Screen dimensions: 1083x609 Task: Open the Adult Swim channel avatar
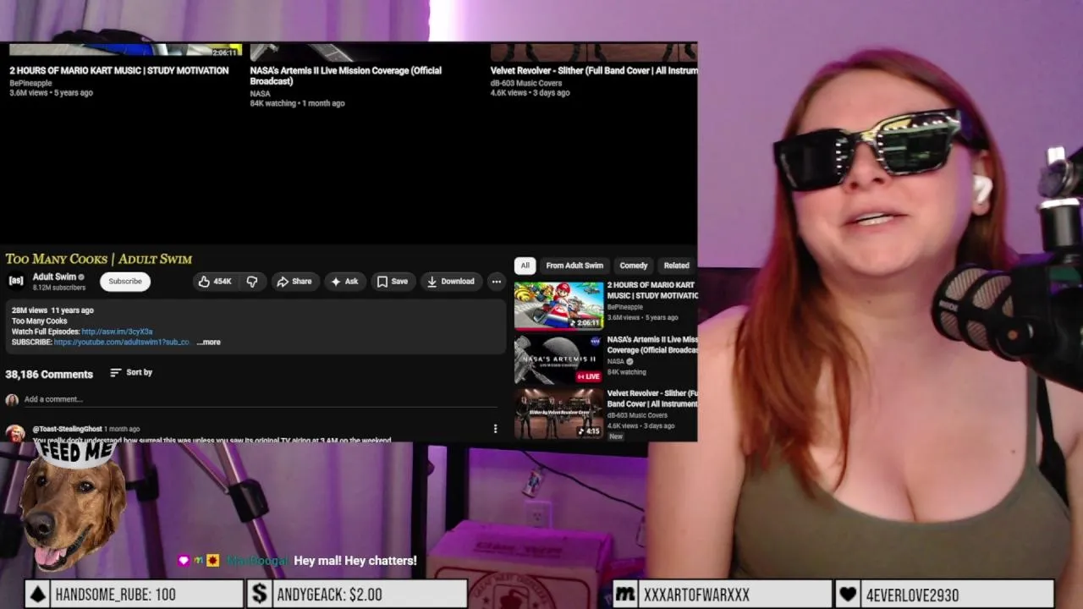coord(16,281)
